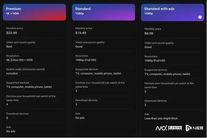Screen dimensions: 207x138
Task: Select the Premium 4K + HDR plan card
Action: [34, 12]
